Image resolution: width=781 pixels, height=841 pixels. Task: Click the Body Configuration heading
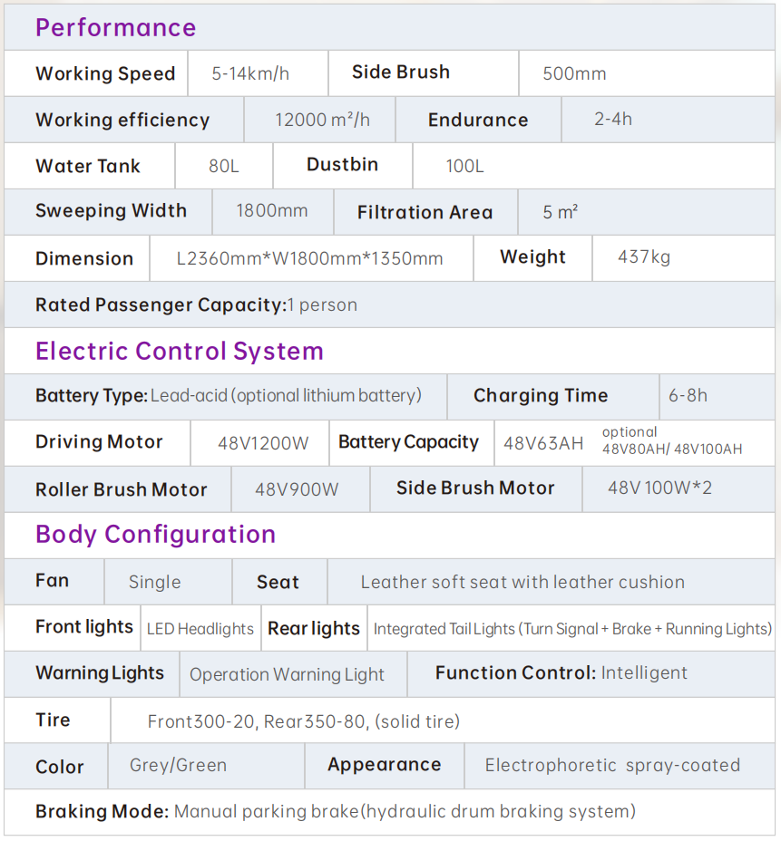[156, 534]
